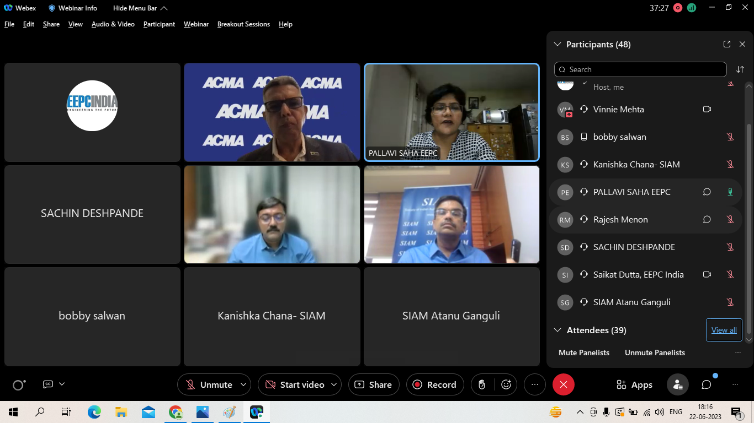The width and height of the screenshot is (754, 423).
Task: Open the green connection statistics icon
Action: click(692, 8)
